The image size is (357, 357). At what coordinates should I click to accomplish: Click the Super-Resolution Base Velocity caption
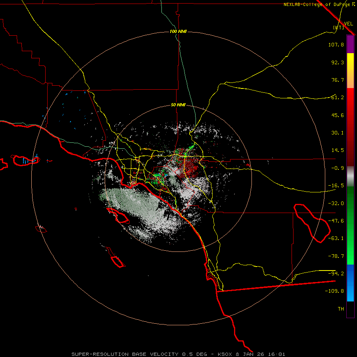[x=178, y=354]
